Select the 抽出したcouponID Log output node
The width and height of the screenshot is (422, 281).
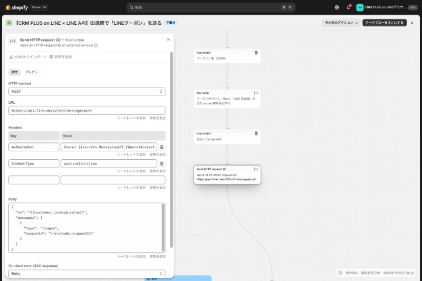click(x=227, y=137)
